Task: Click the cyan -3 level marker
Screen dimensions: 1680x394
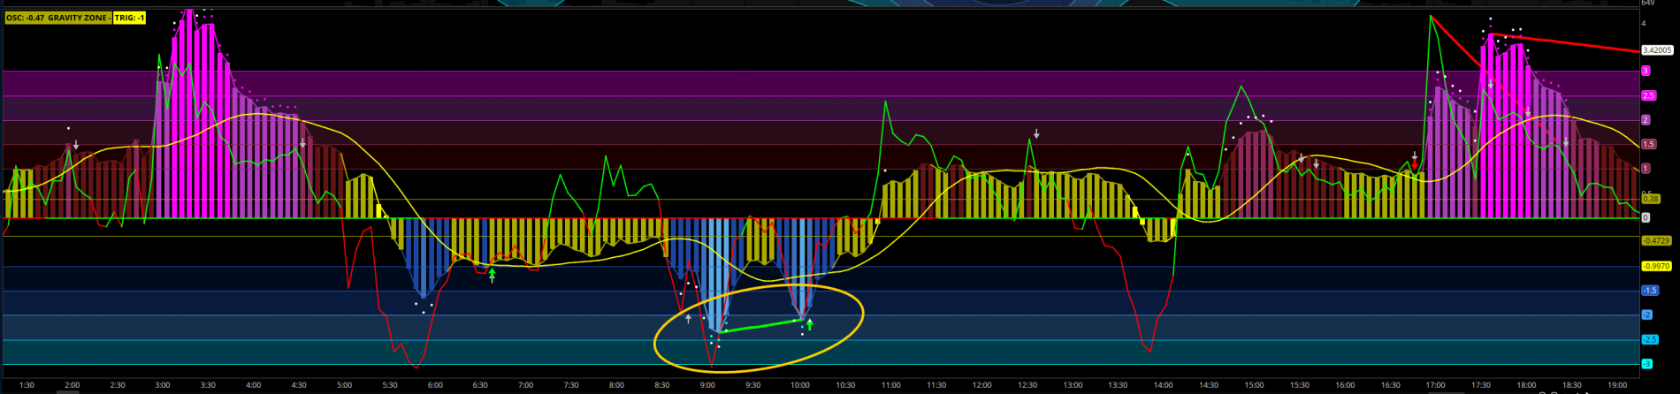Action: pos(1646,364)
